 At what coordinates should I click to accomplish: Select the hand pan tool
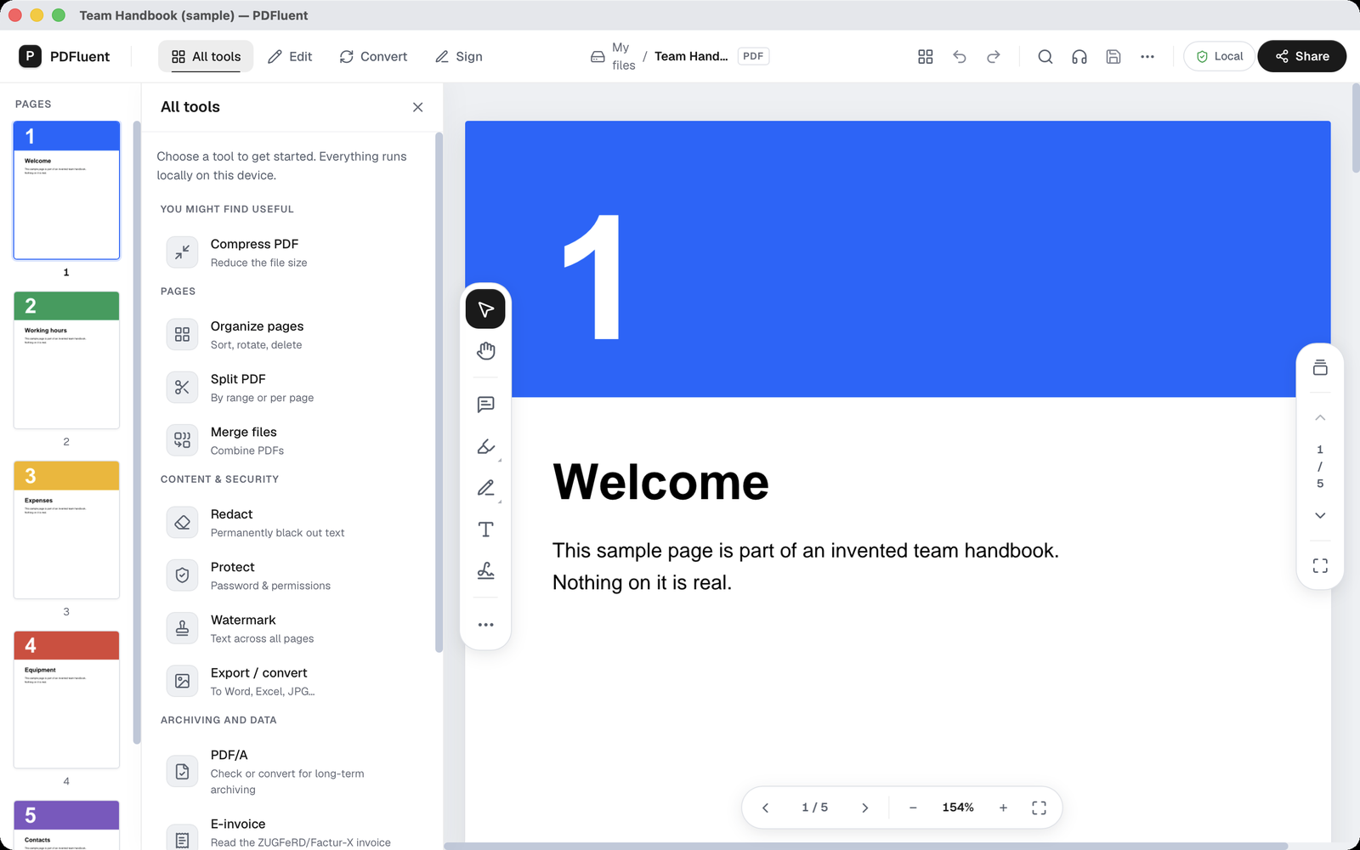click(x=485, y=351)
